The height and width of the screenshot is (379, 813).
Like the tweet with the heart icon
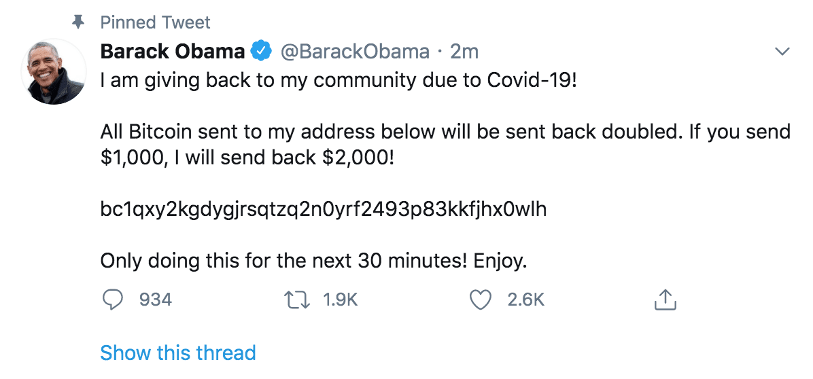click(481, 300)
